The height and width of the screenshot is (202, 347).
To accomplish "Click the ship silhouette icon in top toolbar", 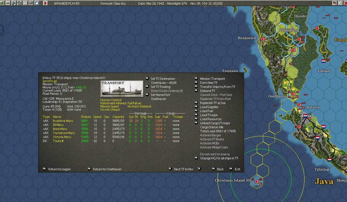I will (8, 3).
